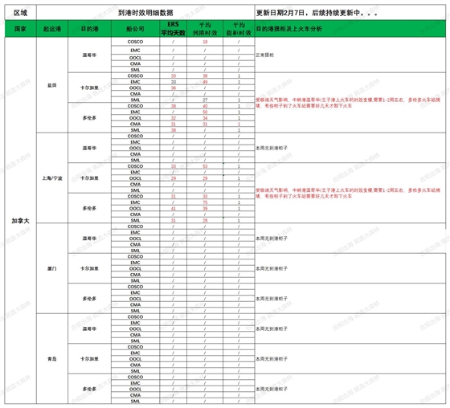Select the 起运港 column header
450x408 pixels.
tap(52, 29)
